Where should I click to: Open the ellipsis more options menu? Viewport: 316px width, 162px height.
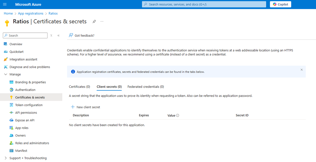tap(102, 21)
